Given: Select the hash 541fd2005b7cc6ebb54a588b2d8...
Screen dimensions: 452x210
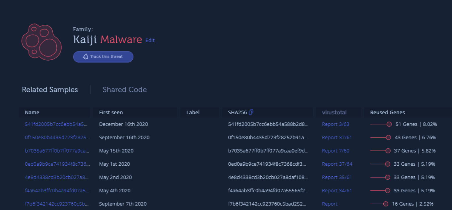Looking at the screenshot, I should point(268,124).
